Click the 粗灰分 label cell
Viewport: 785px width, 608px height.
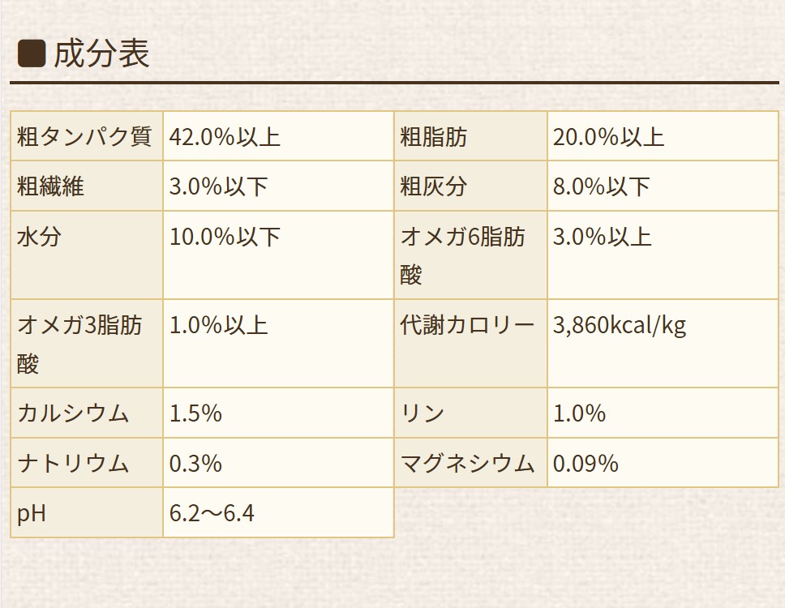470,186
